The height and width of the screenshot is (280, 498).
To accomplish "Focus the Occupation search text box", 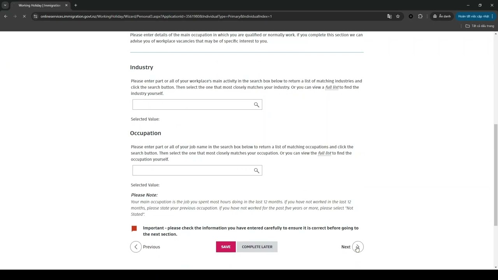I will click(x=193, y=171).
